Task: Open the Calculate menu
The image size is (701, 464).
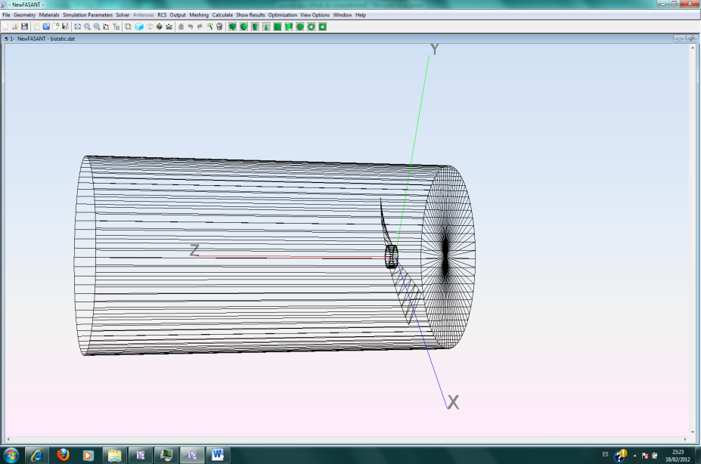Action: [x=222, y=15]
